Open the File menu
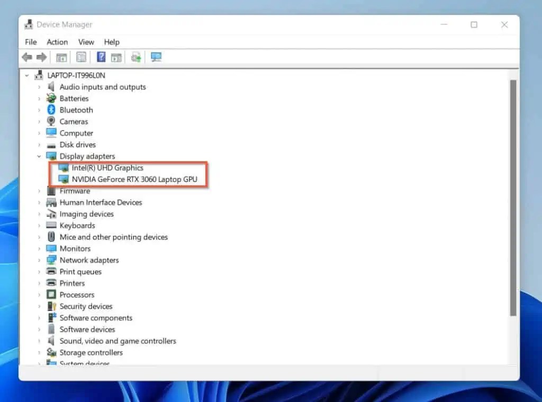Screen dimensions: 542x402 click(x=30, y=42)
